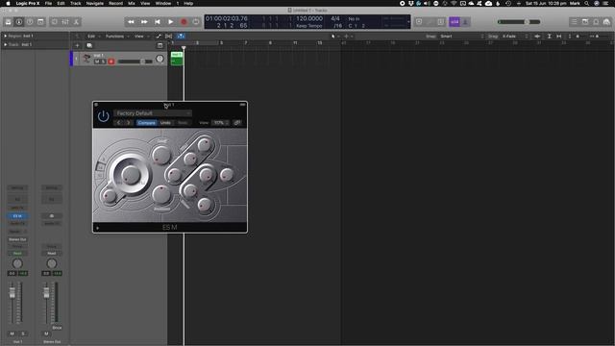
Task: Open the File menu
Action: [48, 3]
